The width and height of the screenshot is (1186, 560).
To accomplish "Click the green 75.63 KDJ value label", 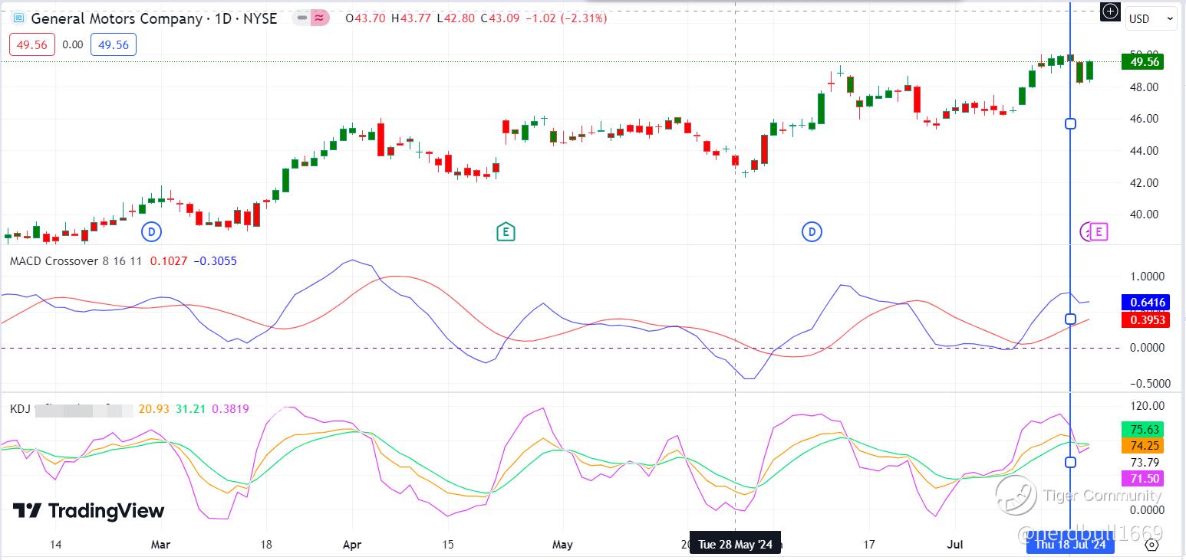I will (1142, 429).
